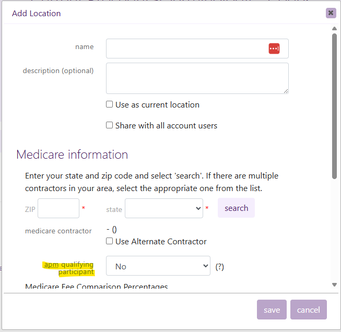341x332 pixels.
Task: Enable Use as current location checkbox
Action: point(110,104)
